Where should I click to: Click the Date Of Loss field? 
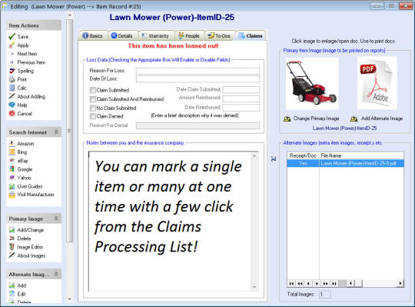(198, 79)
